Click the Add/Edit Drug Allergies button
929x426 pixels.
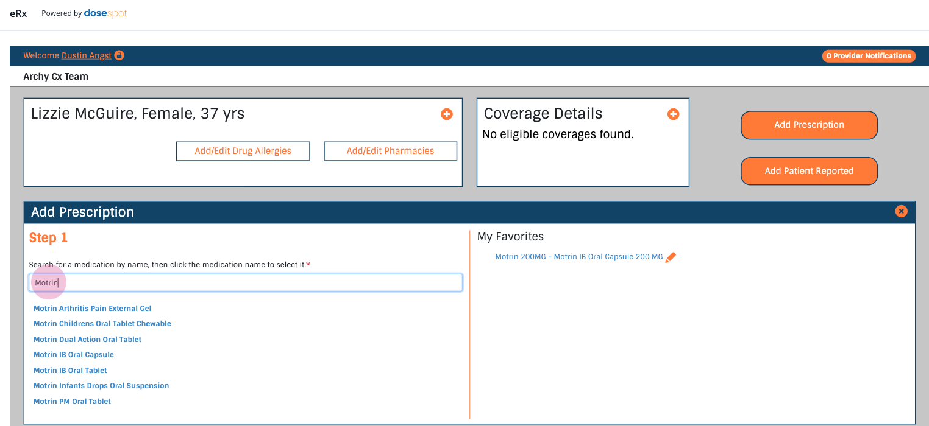pyautogui.click(x=243, y=151)
